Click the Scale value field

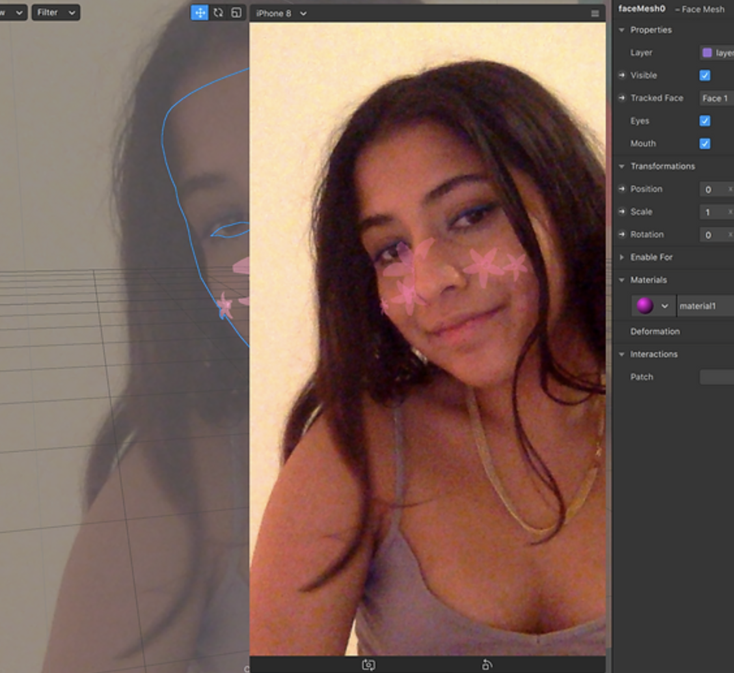click(x=716, y=212)
